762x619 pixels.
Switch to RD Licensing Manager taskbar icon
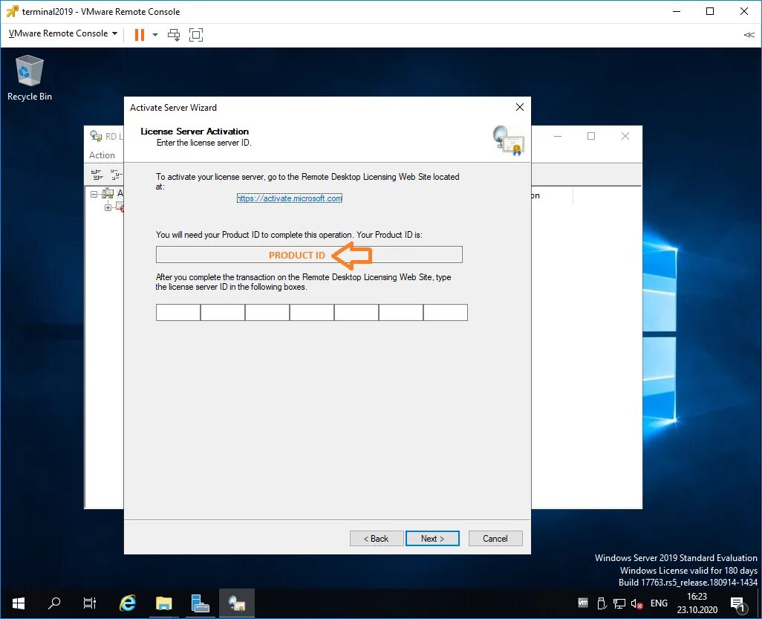(237, 603)
